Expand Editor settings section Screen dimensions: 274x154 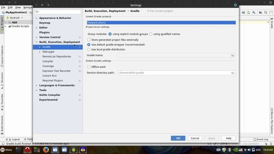click(x=36, y=27)
